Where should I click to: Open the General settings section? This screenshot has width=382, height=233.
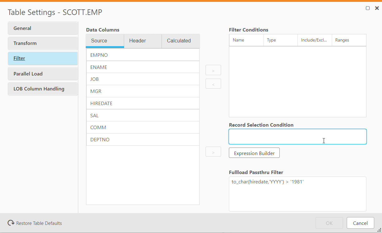click(43, 28)
